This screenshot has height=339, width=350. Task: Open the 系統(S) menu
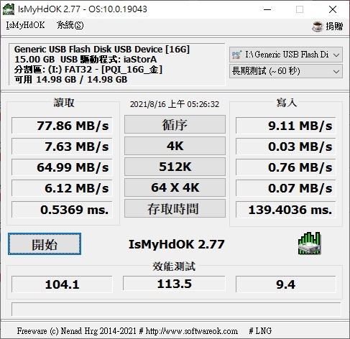[70, 25]
